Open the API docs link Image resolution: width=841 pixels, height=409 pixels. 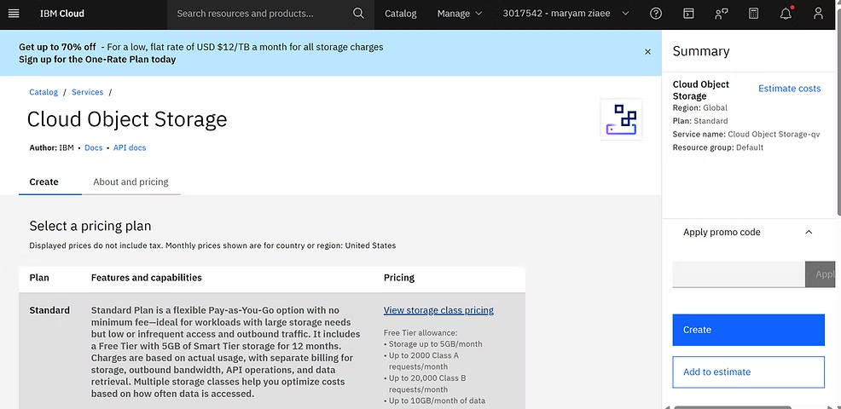pyautogui.click(x=130, y=148)
